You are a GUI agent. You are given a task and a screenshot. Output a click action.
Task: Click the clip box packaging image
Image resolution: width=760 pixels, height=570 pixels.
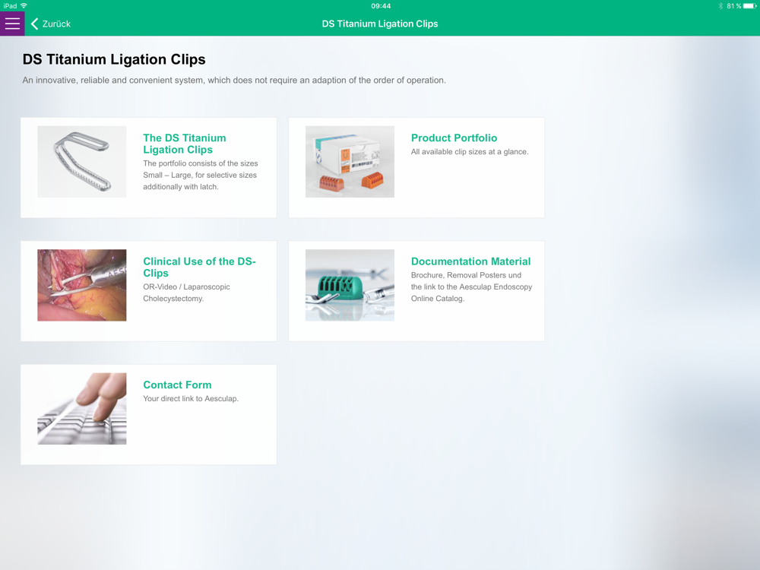tap(350, 162)
